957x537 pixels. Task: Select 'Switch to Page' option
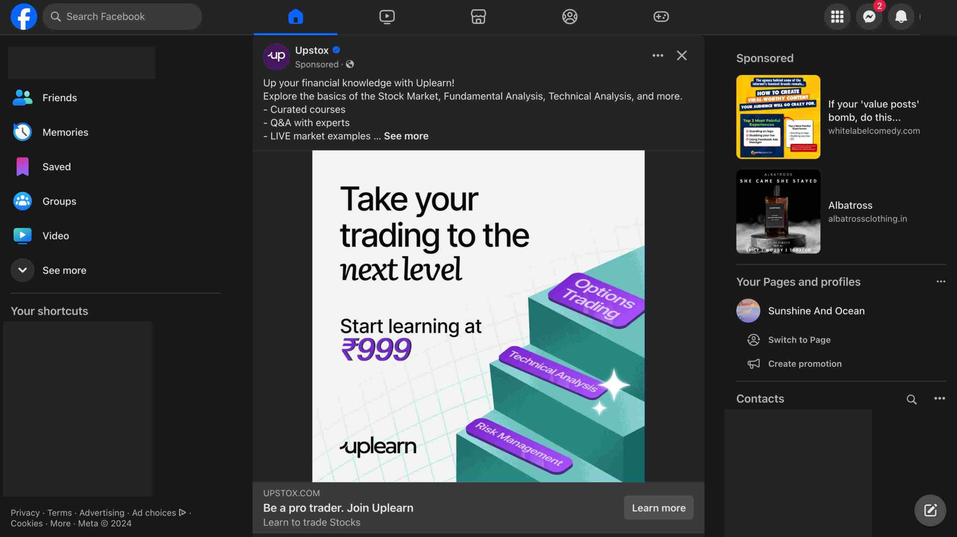tap(799, 340)
